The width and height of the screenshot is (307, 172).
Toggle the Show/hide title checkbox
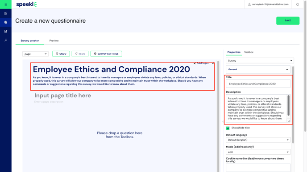[x=228, y=128]
